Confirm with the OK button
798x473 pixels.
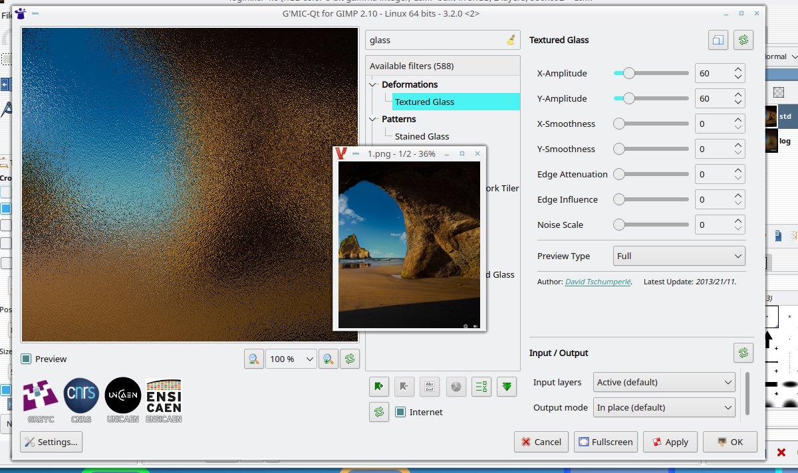click(730, 442)
